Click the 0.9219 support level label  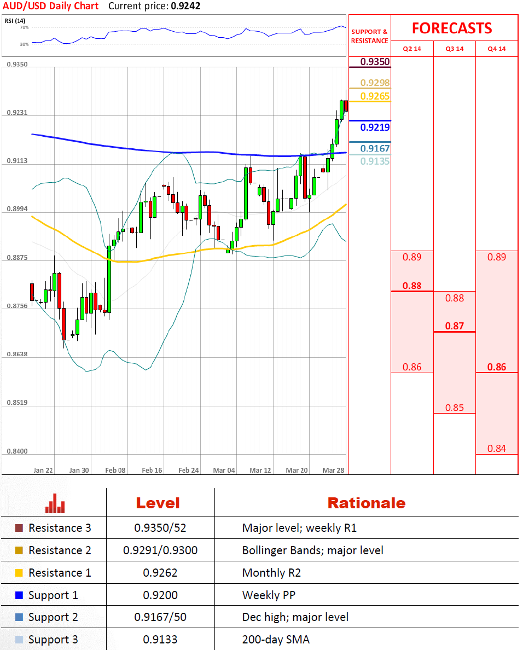(376, 127)
